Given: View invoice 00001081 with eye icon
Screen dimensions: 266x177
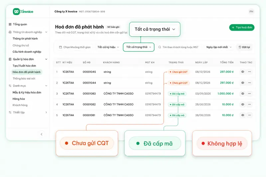Looking at the screenshot, I should 243,115.
